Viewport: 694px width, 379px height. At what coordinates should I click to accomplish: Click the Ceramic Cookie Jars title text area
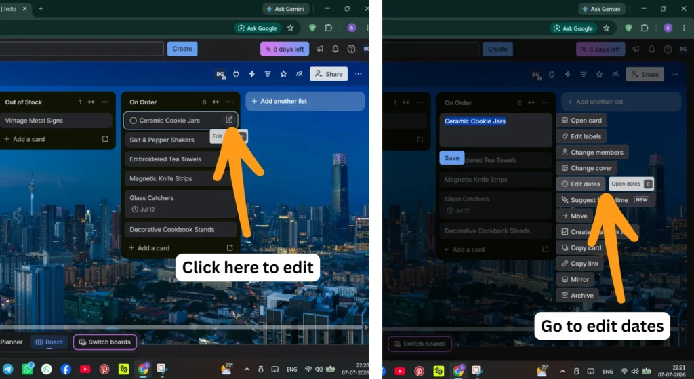pyautogui.click(x=495, y=130)
